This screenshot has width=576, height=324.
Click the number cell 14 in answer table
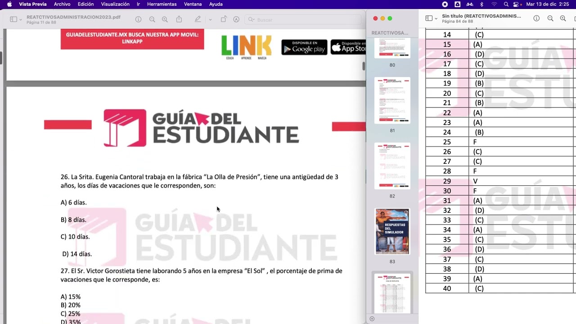(x=447, y=35)
